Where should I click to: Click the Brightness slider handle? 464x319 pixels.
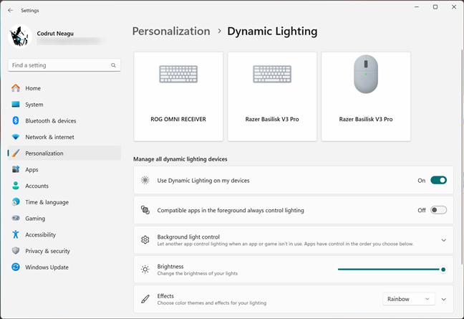point(443,270)
